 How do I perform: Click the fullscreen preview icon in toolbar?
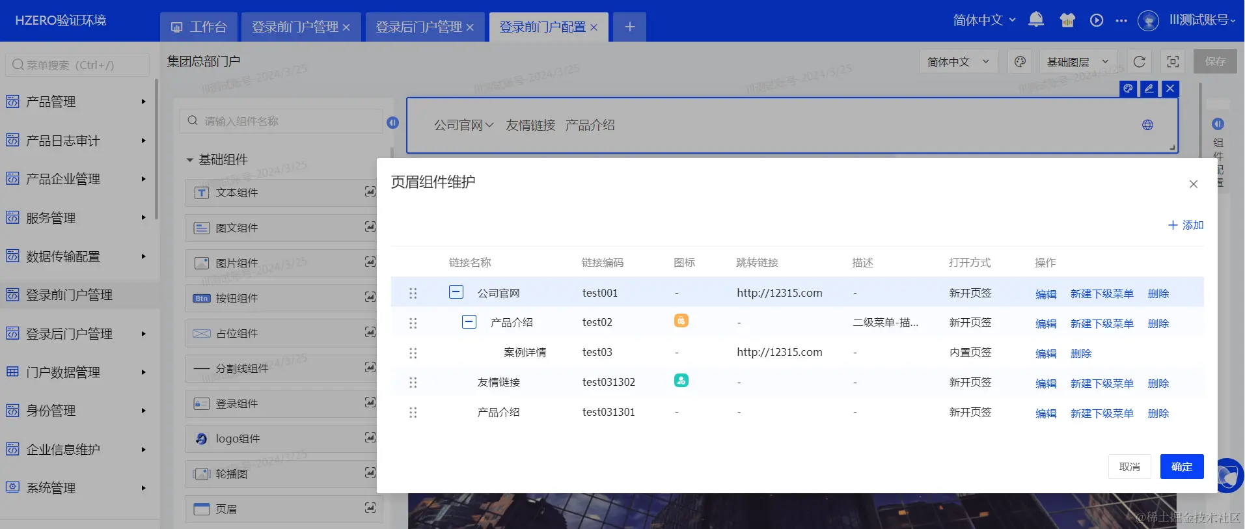pos(1173,62)
